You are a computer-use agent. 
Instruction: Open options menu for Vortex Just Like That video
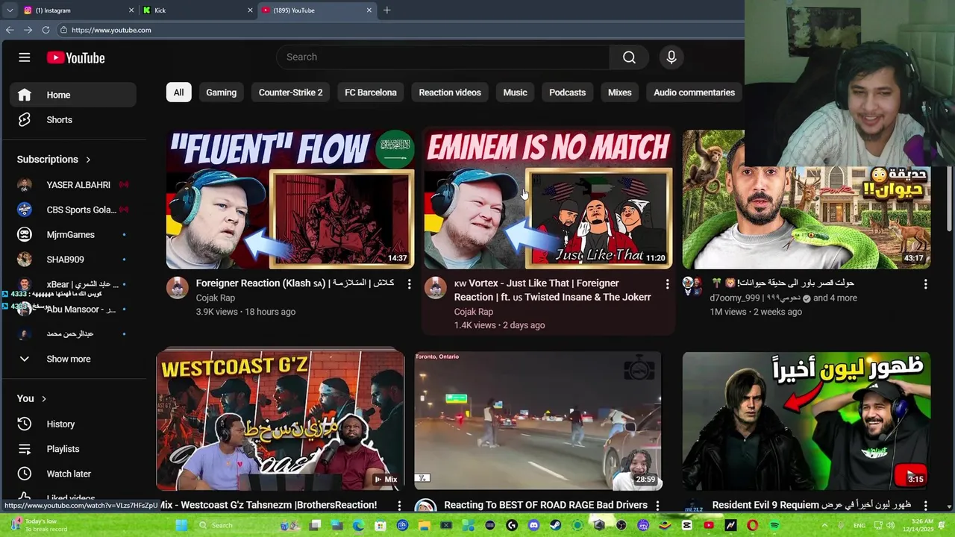(667, 283)
